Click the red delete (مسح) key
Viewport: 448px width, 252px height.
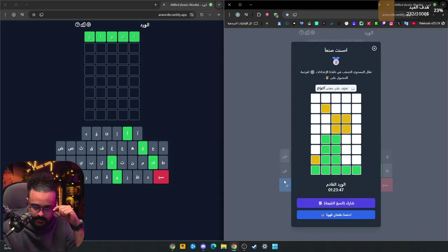(161, 177)
